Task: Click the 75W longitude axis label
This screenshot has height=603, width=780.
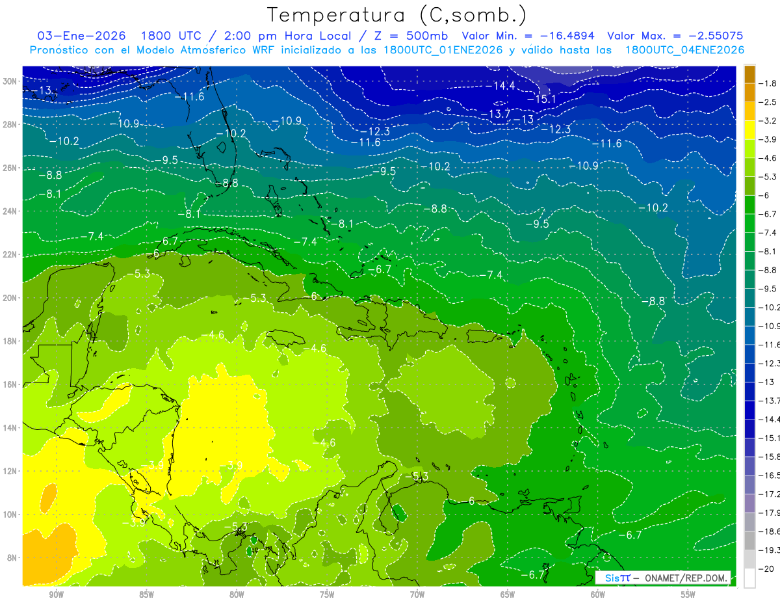Action: coord(327,595)
